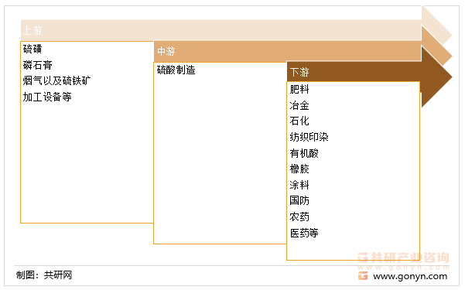Select the 农药 entry
Image resolution: width=465 pixels, height=290 pixels.
pyautogui.click(x=299, y=217)
